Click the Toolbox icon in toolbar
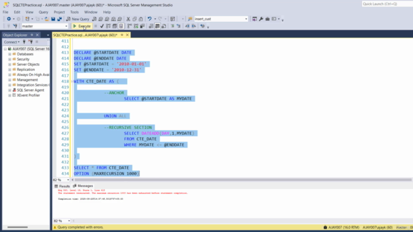The image size is (413, 232). click(x=267, y=19)
